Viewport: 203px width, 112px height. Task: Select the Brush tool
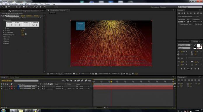[x=34, y=7]
